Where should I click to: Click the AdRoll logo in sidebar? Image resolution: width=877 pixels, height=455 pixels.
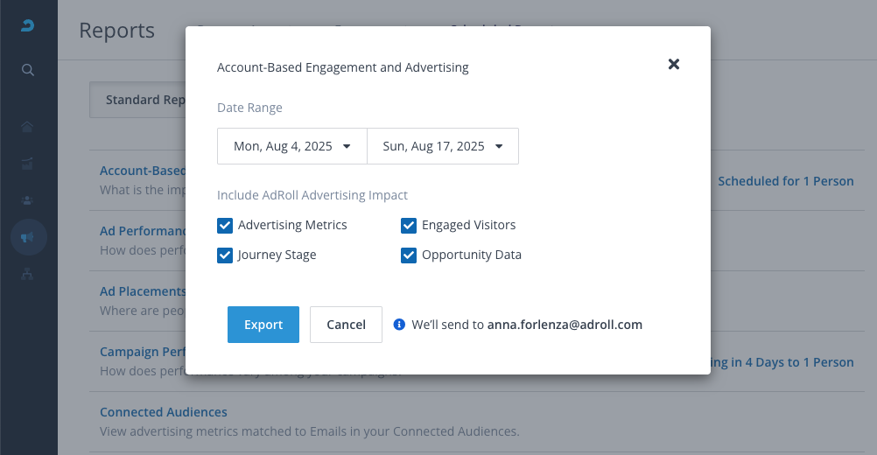tap(28, 26)
